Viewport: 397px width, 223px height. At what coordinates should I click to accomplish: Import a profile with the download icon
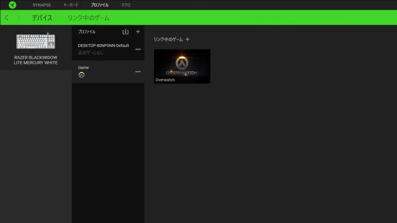pyautogui.click(x=126, y=32)
